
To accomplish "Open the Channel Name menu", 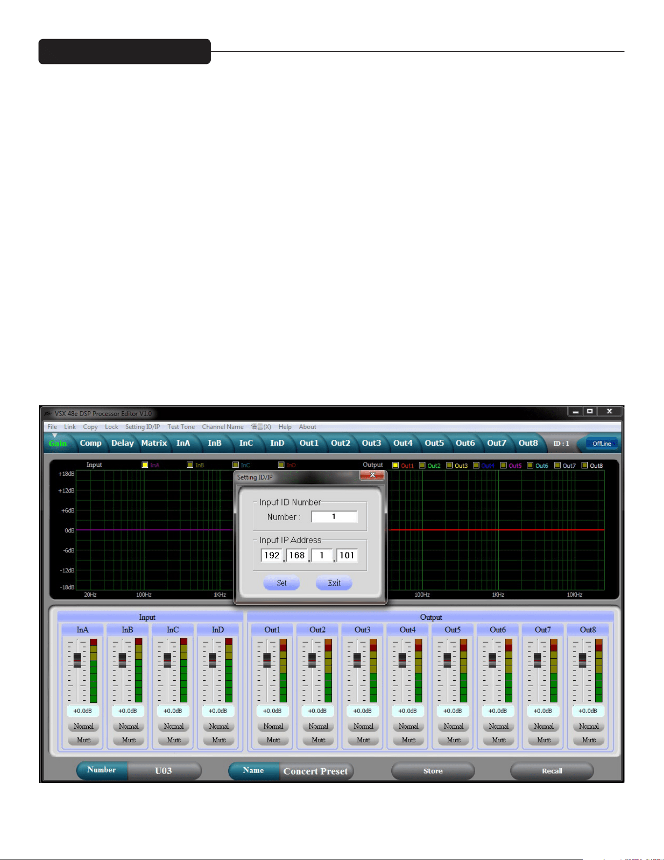I will (x=222, y=427).
